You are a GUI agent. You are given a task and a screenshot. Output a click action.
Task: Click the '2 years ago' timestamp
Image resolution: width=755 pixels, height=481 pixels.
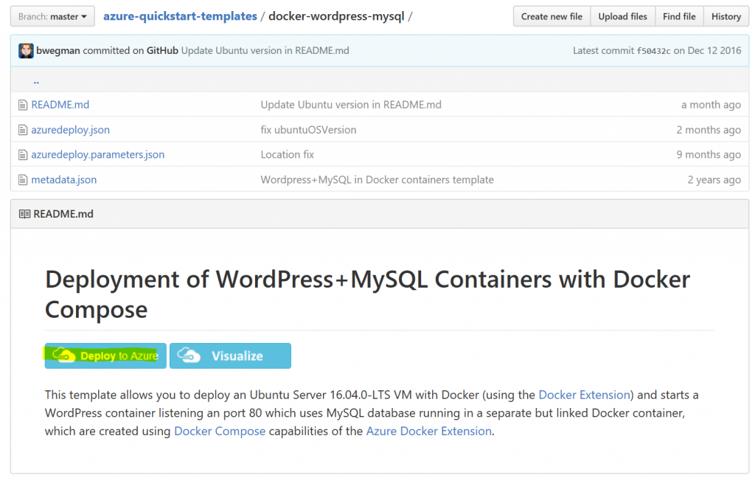pyautogui.click(x=714, y=180)
